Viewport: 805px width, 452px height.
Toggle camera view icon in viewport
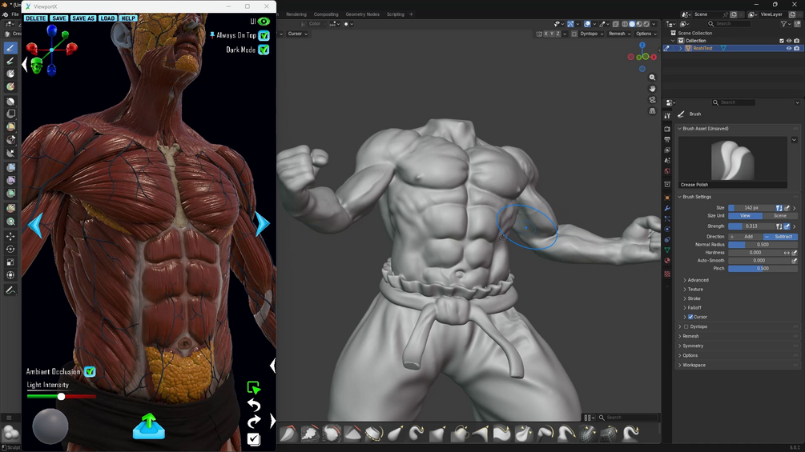pyautogui.click(x=652, y=100)
